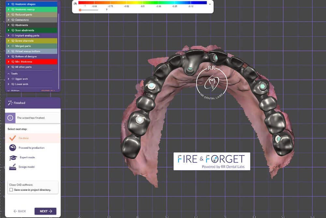Screen dimensions: 326x218
Task: Click the question mark help icon near slider
Action: click(x=106, y=10)
